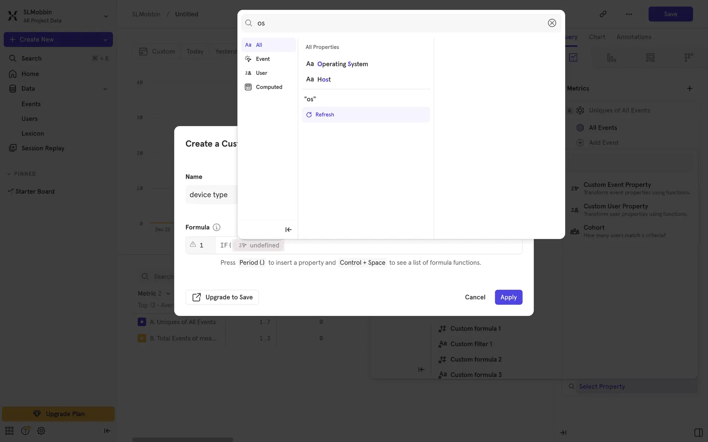Screen dimensions: 708x442
Task: Open settings gear in bottom bar
Action: click(41, 431)
